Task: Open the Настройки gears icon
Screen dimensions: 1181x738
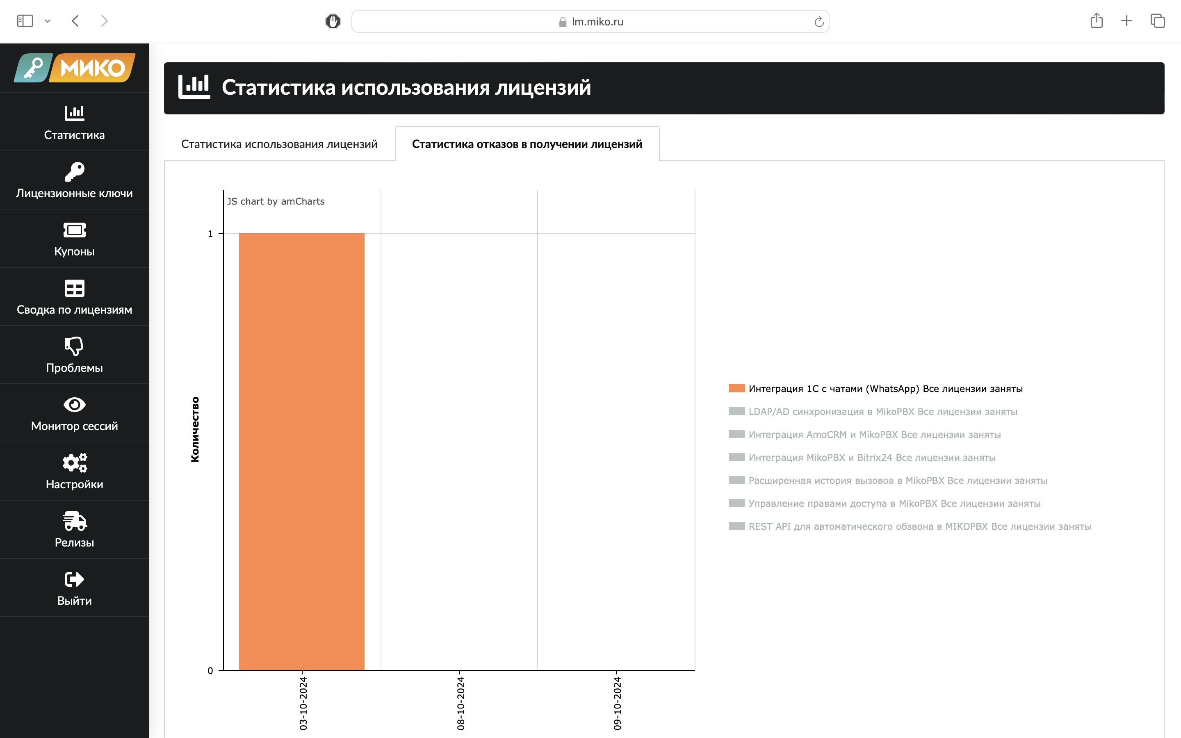Action: 74,463
